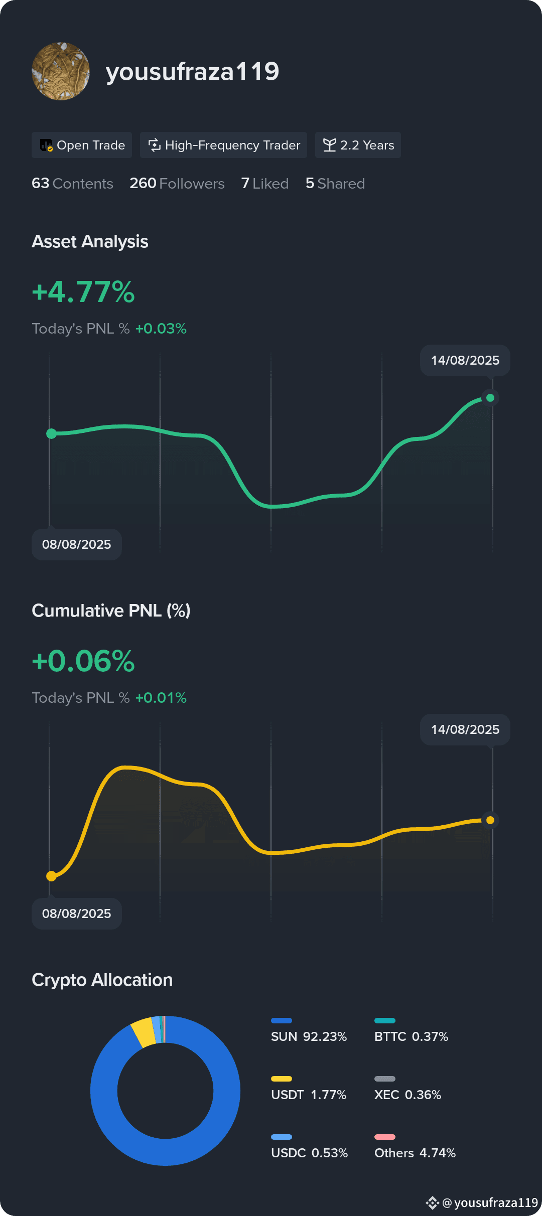
Task: Open the 260 Followers list
Action: tap(177, 184)
